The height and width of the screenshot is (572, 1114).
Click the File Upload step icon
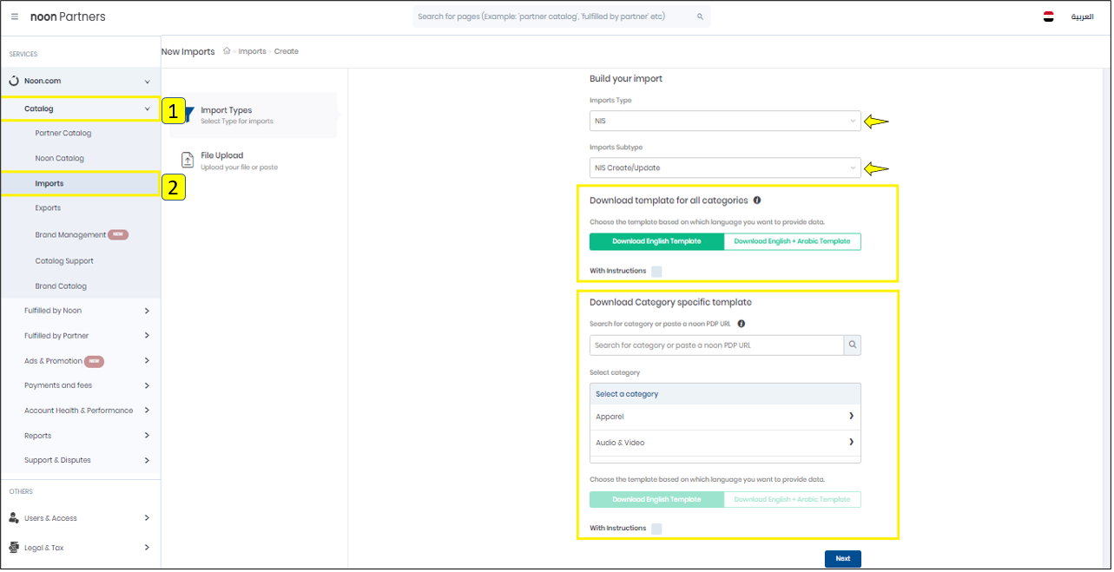click(188, 160)
